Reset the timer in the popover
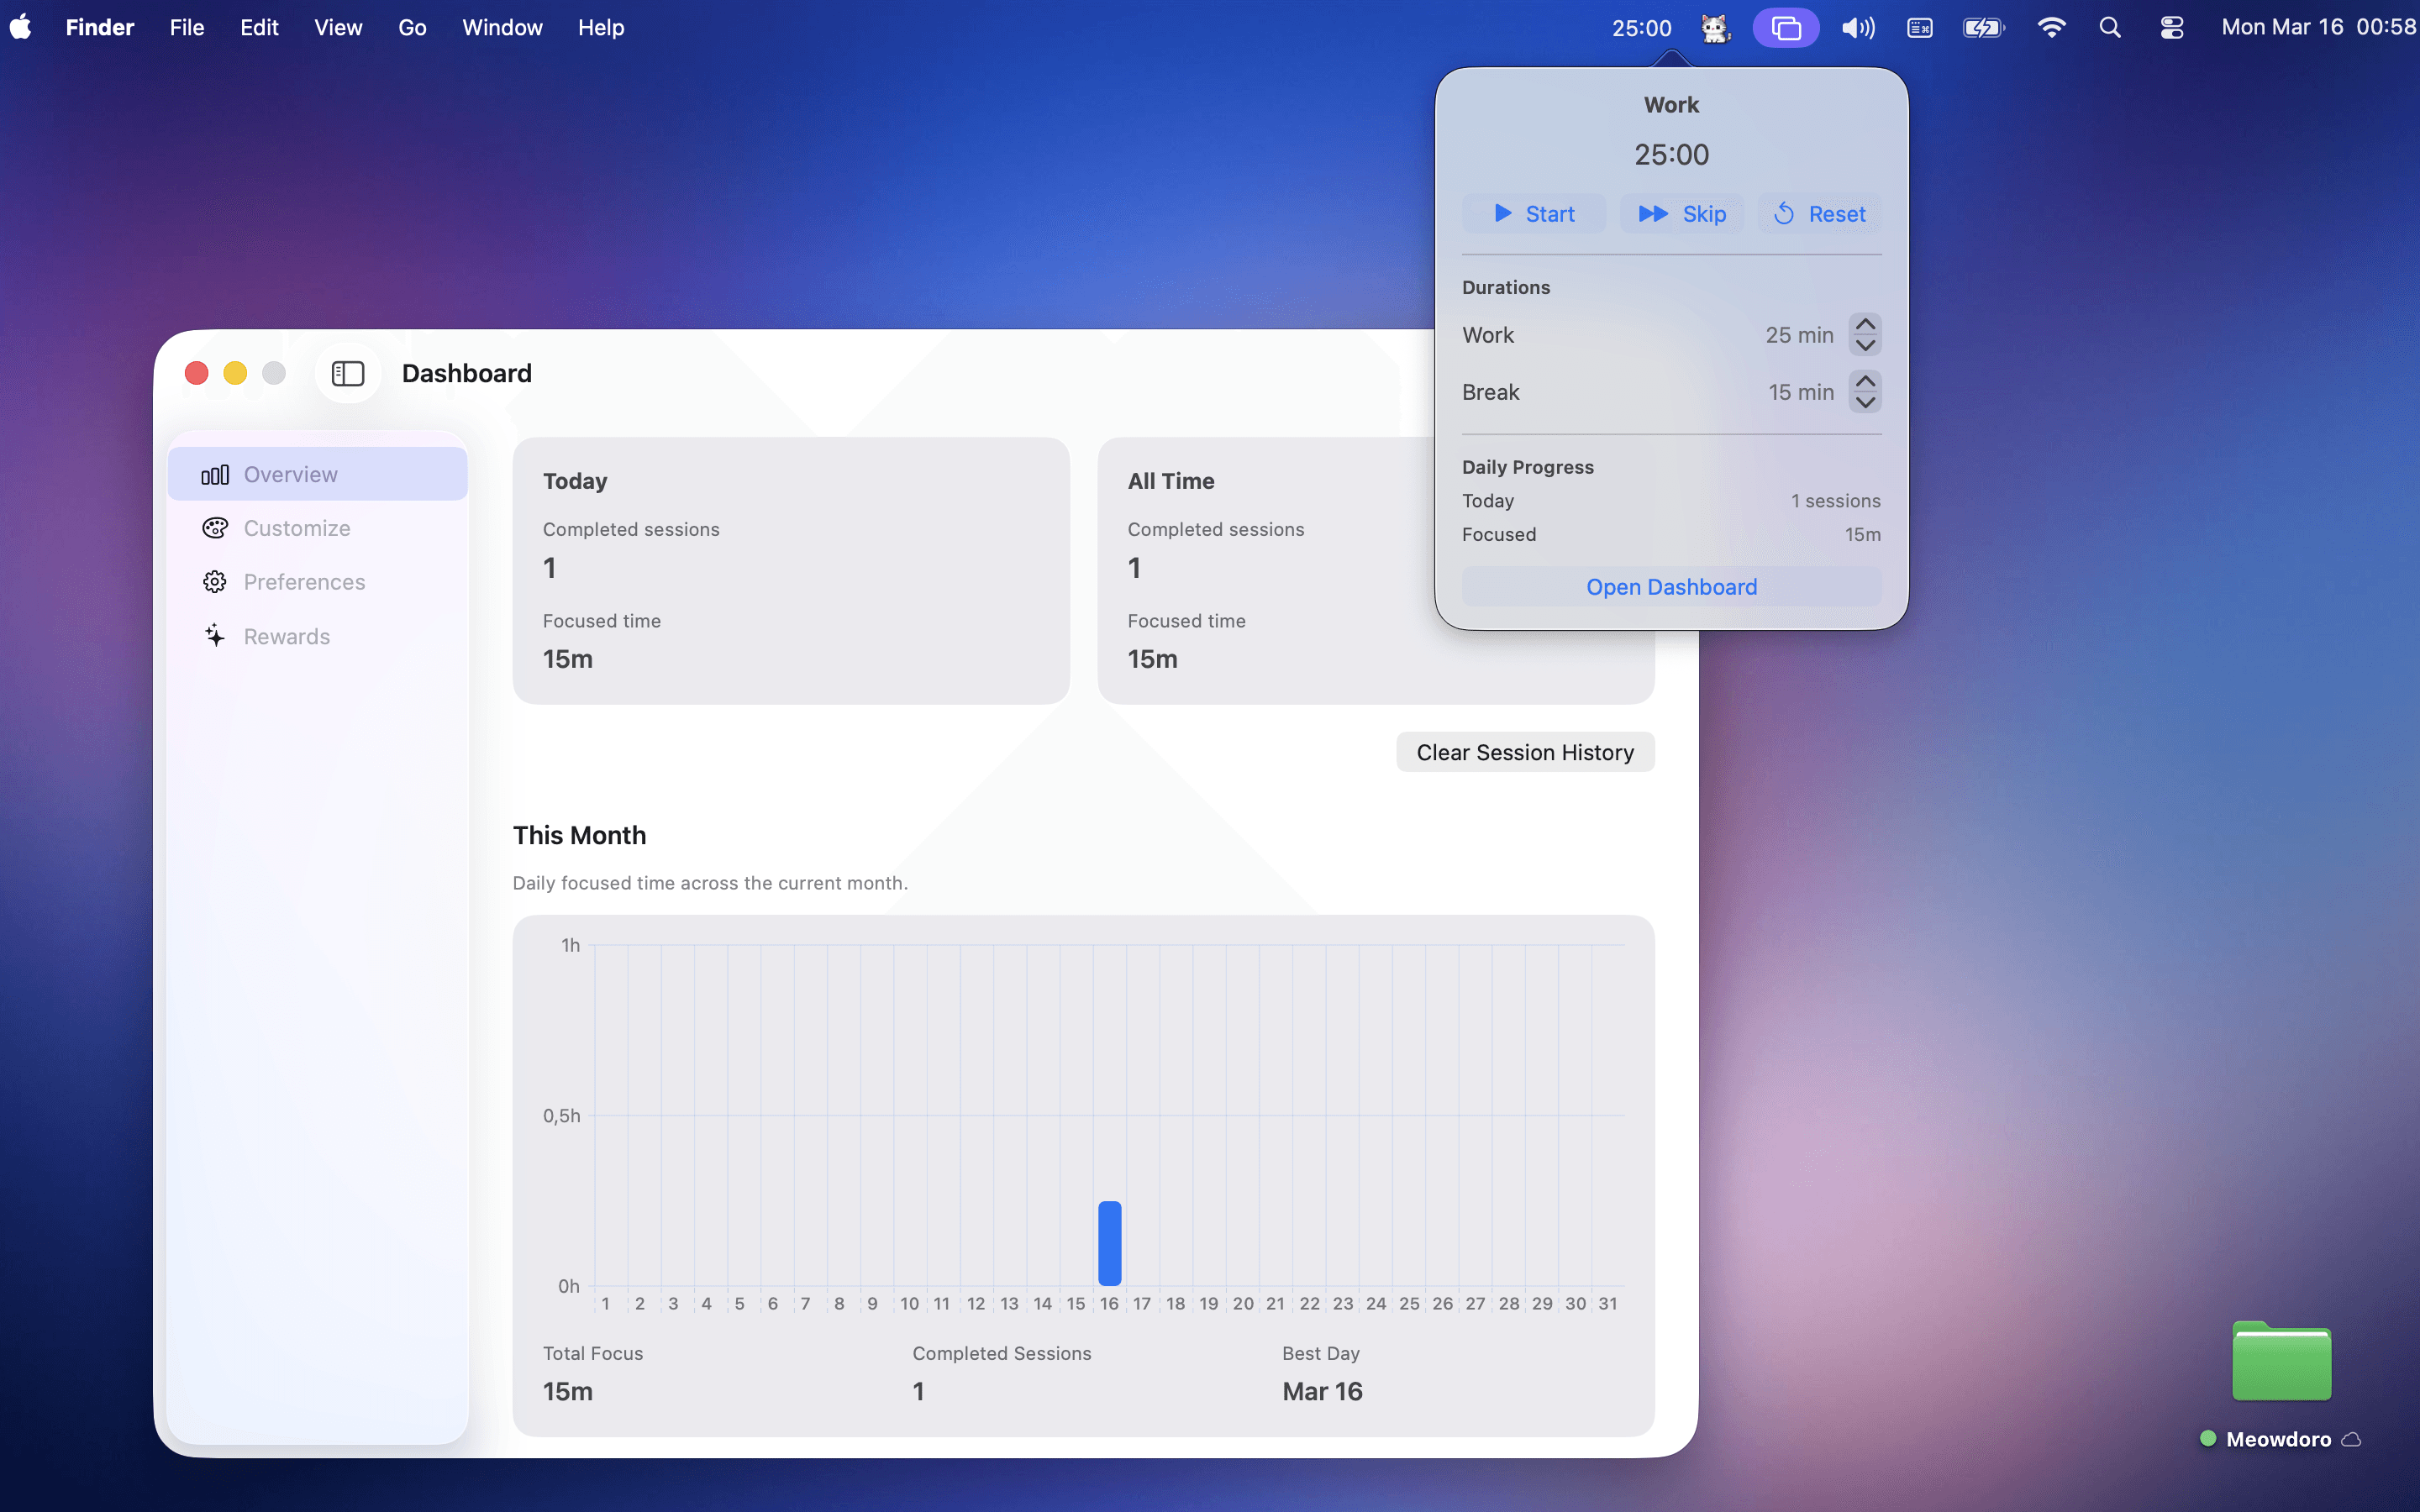This screenshot has height=1512, width=2420. [x=1819, y=214]
